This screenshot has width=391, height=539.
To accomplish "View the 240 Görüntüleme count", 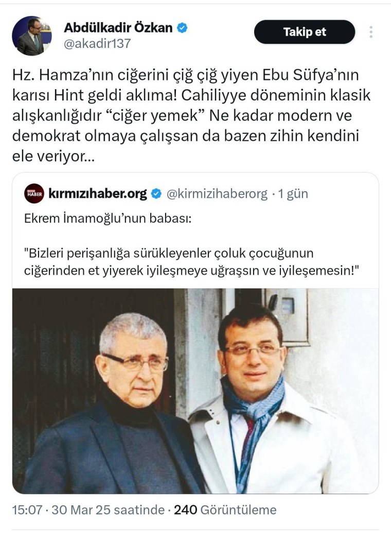I will (x=225, y=510).
